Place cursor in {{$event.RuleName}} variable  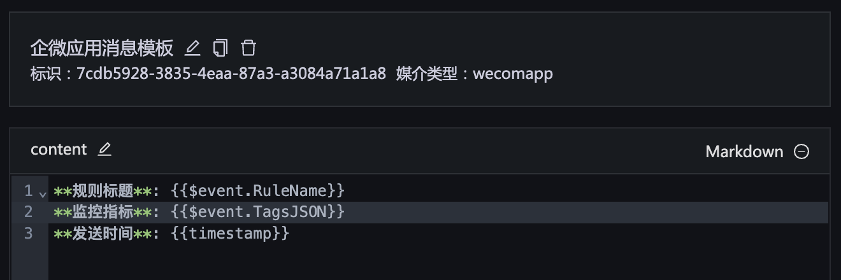pos(258,190)
